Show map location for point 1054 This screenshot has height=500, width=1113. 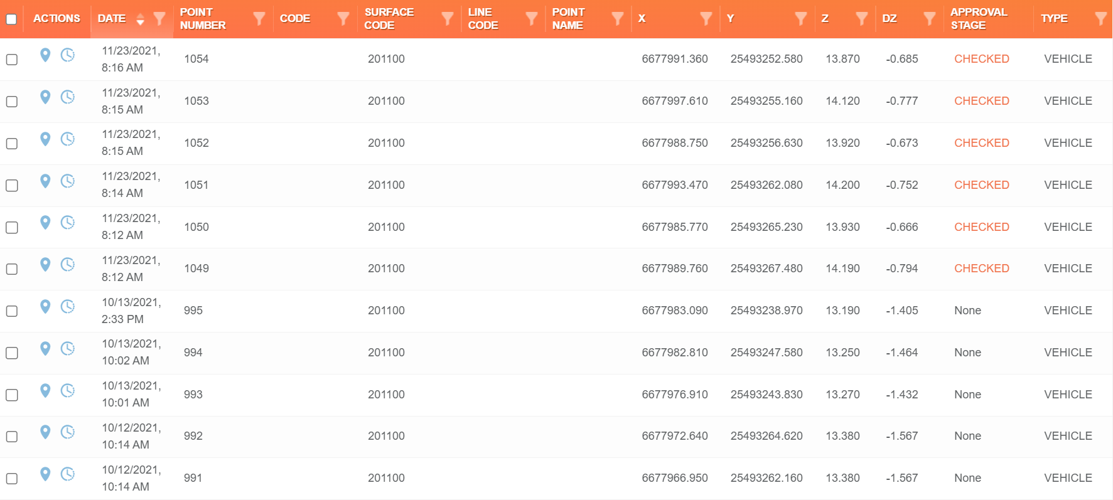point(45,55)
